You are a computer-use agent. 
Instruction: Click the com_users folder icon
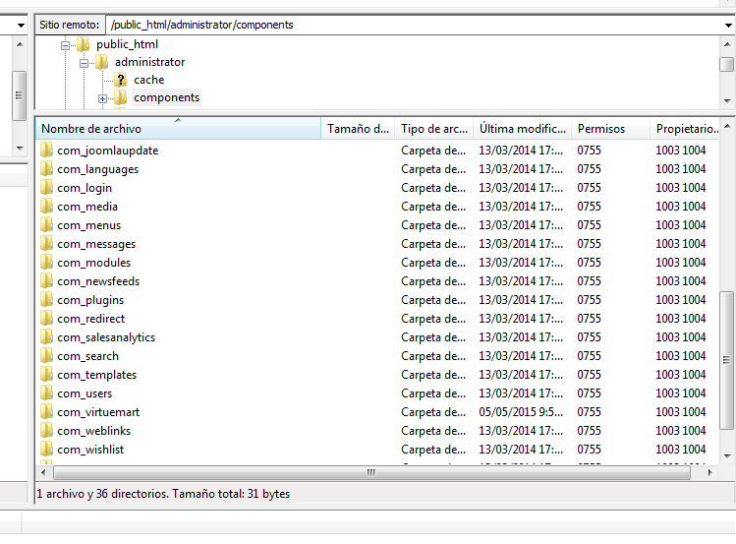[46, 393]
